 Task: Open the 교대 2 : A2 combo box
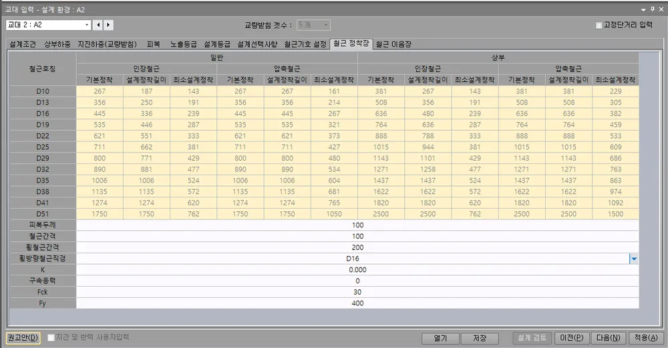pos(48,25)
